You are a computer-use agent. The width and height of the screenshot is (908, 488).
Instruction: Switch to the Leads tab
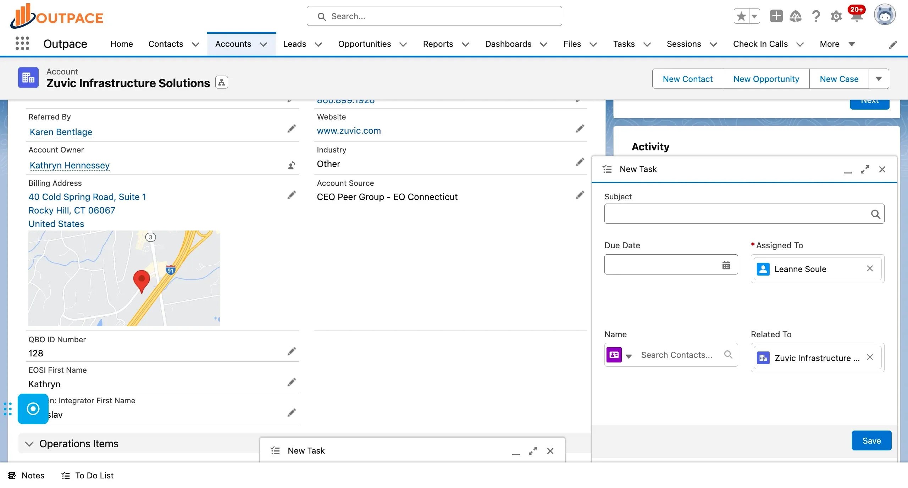[294, 44]
